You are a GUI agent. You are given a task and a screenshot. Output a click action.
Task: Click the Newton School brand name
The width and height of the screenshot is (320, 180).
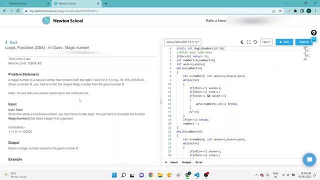tap(68, 21)
